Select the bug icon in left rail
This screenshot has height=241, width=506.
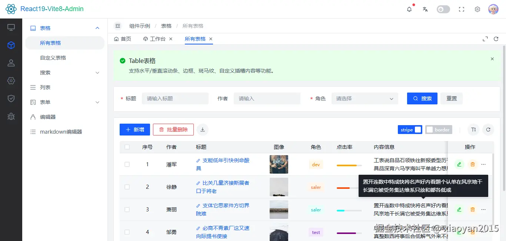point(11,116)
